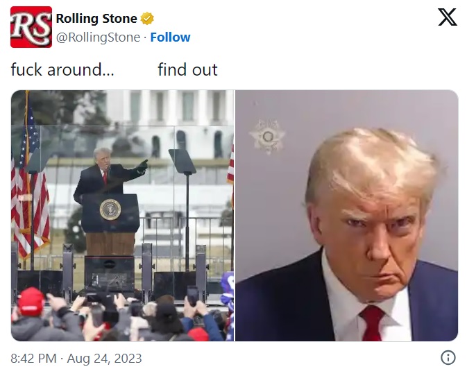Click the "fuck around..." tweet text
Viewport: 467px width, 369px height.
pos(62,69)
